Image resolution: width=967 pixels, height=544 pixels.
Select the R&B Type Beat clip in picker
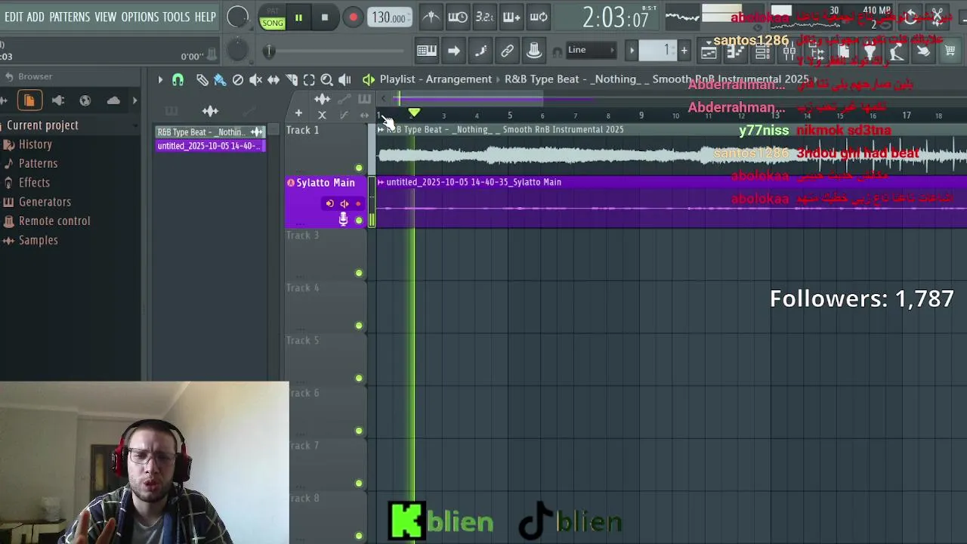pyautogui.click(x=210, y=132)
